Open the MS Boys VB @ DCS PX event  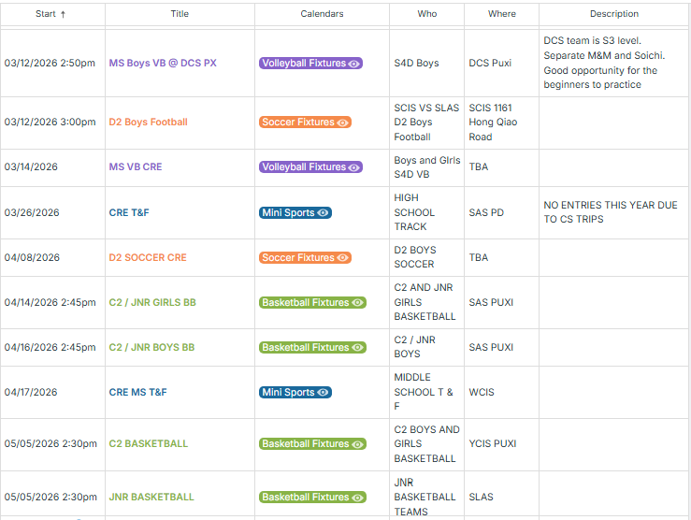point(163,64)
